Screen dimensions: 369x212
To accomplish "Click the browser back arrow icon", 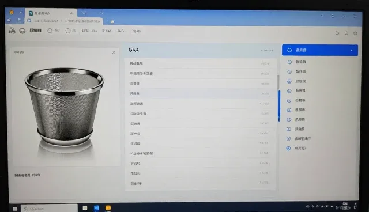I will pyautogui.click(x=9, y=20).
